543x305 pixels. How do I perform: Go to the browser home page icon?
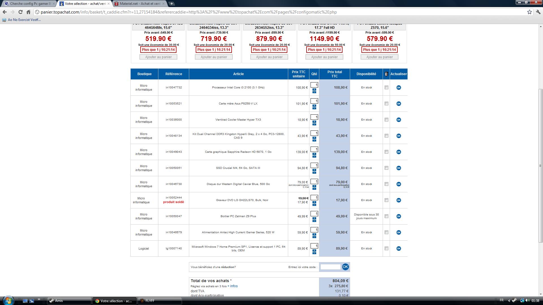click(28, 12)
